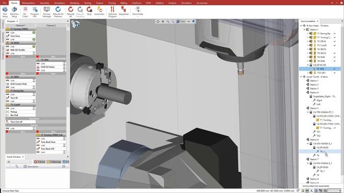Screen dimensions: 344x193
Task: Toggle checkmark for T1 Boring Bar tool
Action: point(334,33)
